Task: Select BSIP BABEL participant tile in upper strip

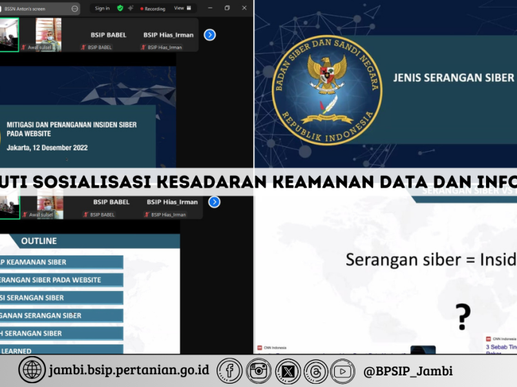Action: click(x=109, y=35)
